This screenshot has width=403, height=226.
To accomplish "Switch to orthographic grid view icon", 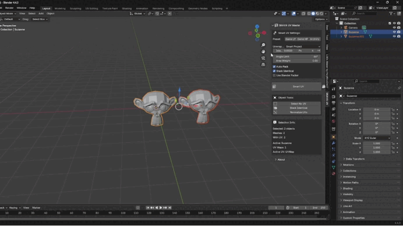I will [263, 65].
